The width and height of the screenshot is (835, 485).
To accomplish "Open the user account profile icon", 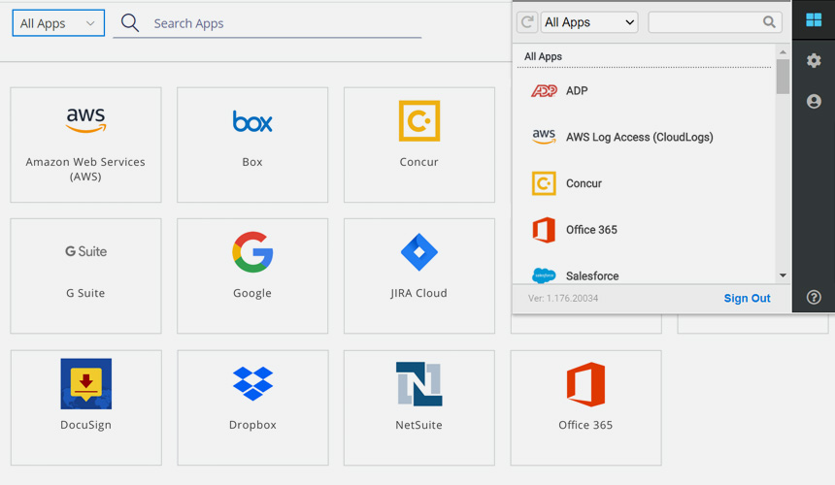I will [814, 101].
